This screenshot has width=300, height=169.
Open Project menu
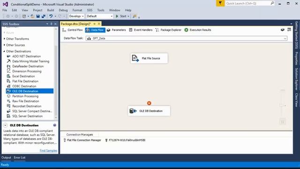coord(37,10)
